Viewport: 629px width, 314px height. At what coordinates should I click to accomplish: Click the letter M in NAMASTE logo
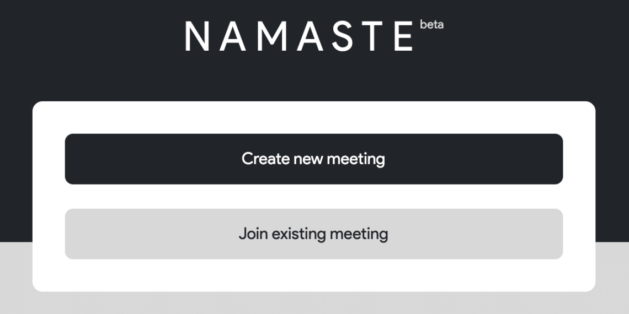(x=270, y=36)
